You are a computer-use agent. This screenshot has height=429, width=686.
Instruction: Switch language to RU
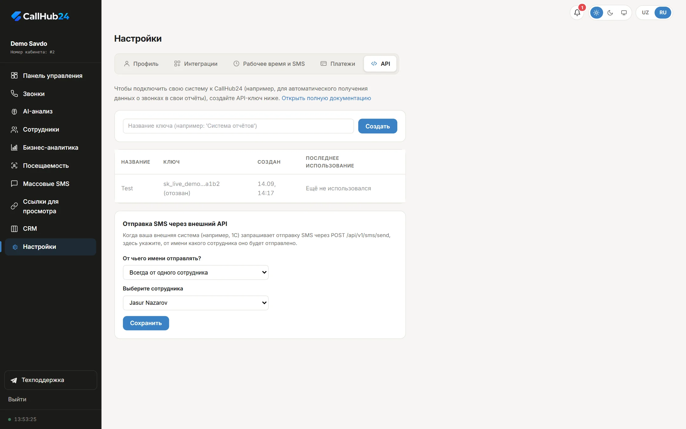tap(663, 13)
